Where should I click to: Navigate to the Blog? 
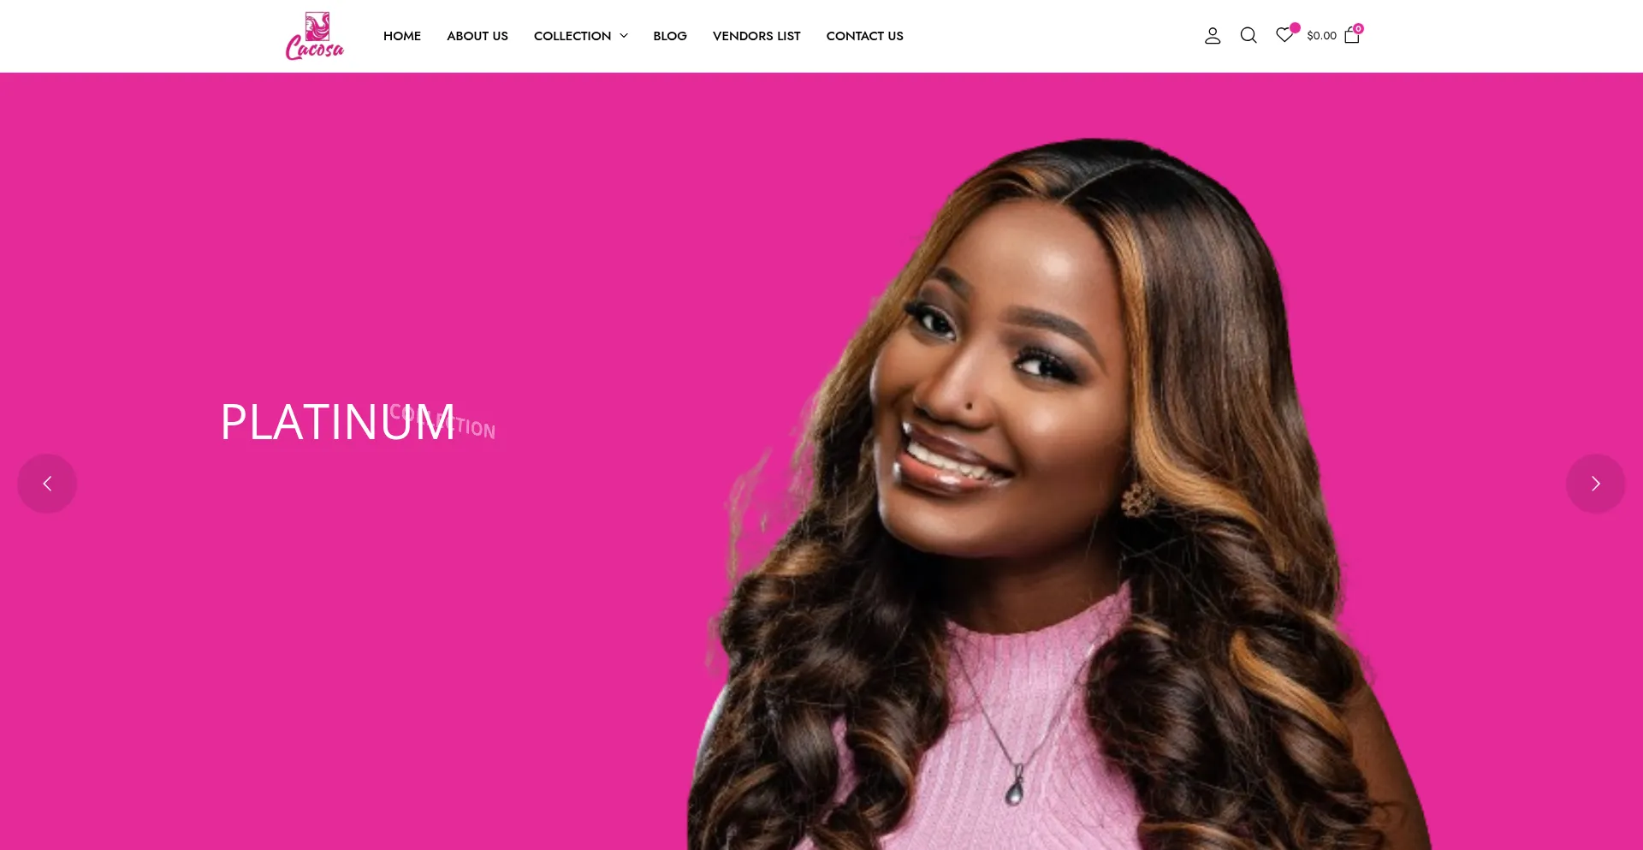pyautogui.click(x=670, y=36)
